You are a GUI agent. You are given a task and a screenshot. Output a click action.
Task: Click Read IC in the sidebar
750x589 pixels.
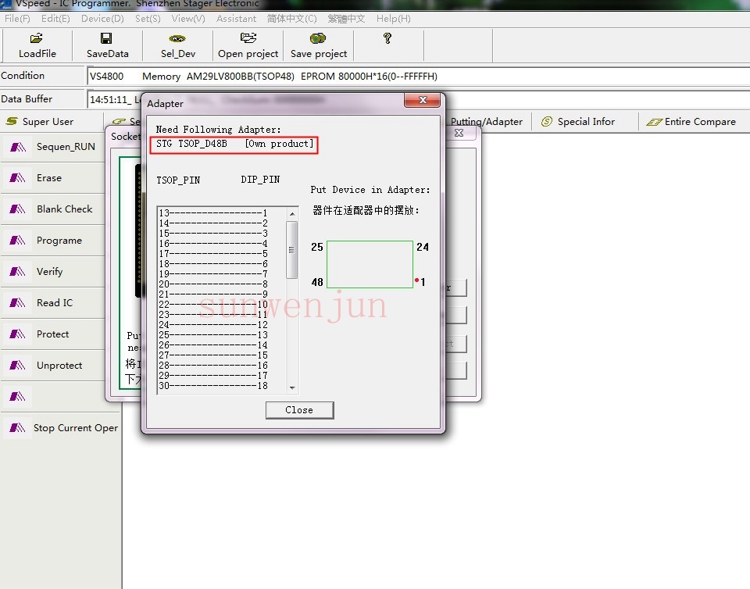[x=53, y=303]
